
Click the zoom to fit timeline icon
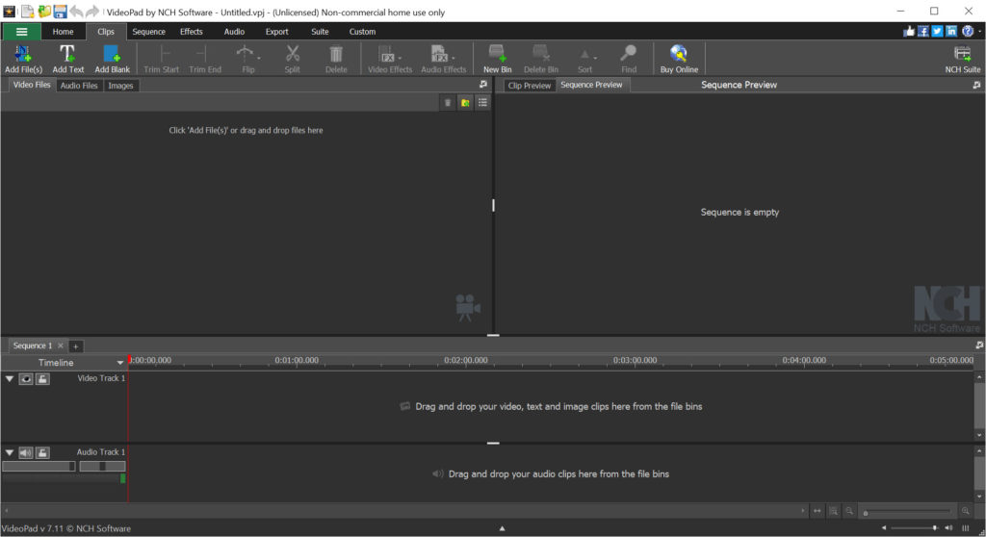coord(817,511)
